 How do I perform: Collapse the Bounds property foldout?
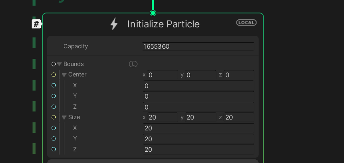click(59, 64)
